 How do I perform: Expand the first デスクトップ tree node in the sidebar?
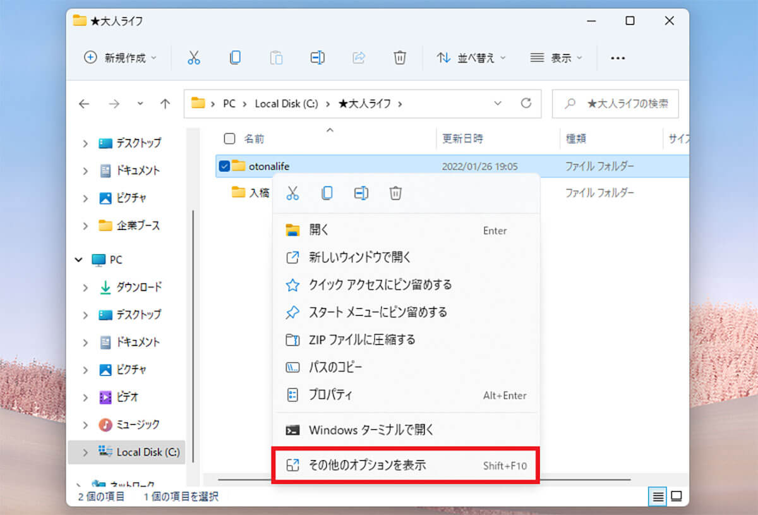[85, 143]
